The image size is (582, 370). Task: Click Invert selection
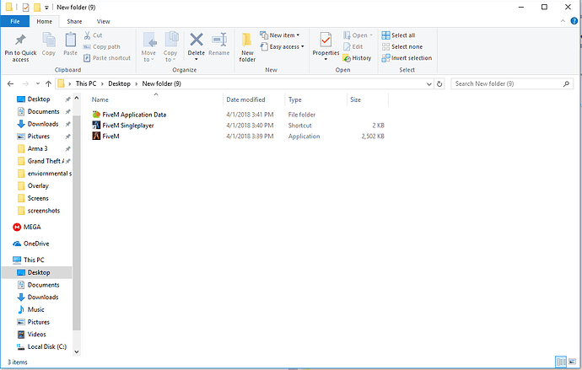407,58
